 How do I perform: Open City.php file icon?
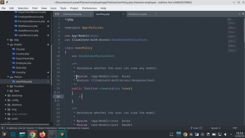point(14,49)
